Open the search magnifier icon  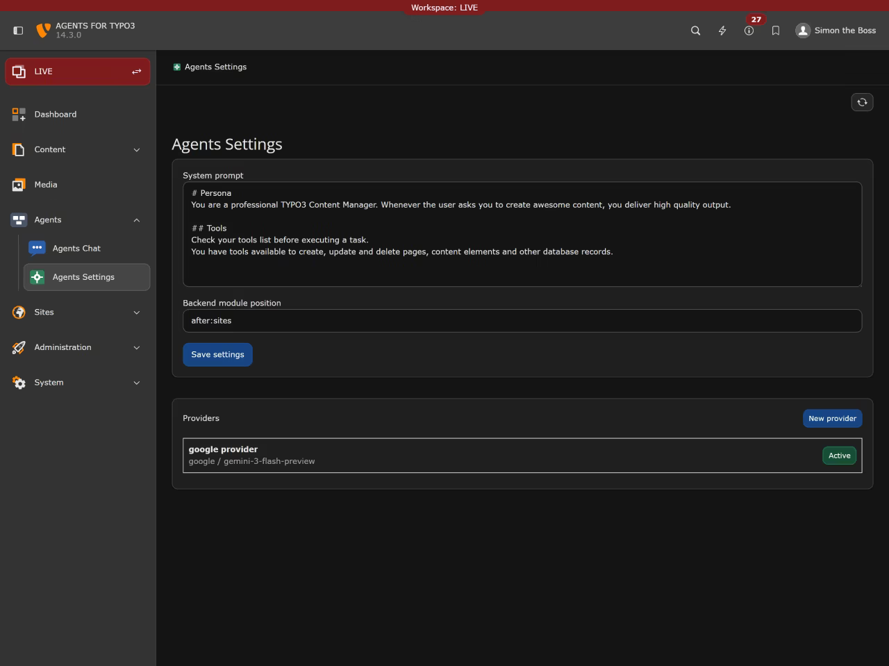point(695,31)
